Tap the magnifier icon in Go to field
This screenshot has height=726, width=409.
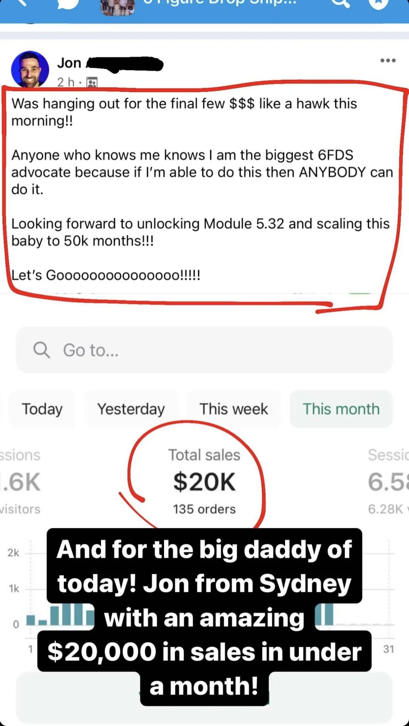(42, 350)
